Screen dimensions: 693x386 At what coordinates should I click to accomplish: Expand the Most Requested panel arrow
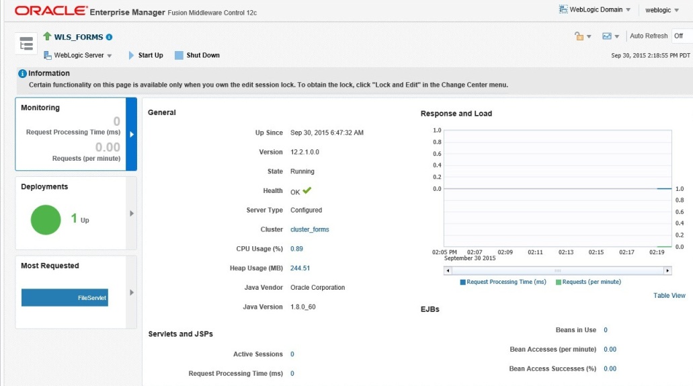pyautogui.click(x=131, y=293)
